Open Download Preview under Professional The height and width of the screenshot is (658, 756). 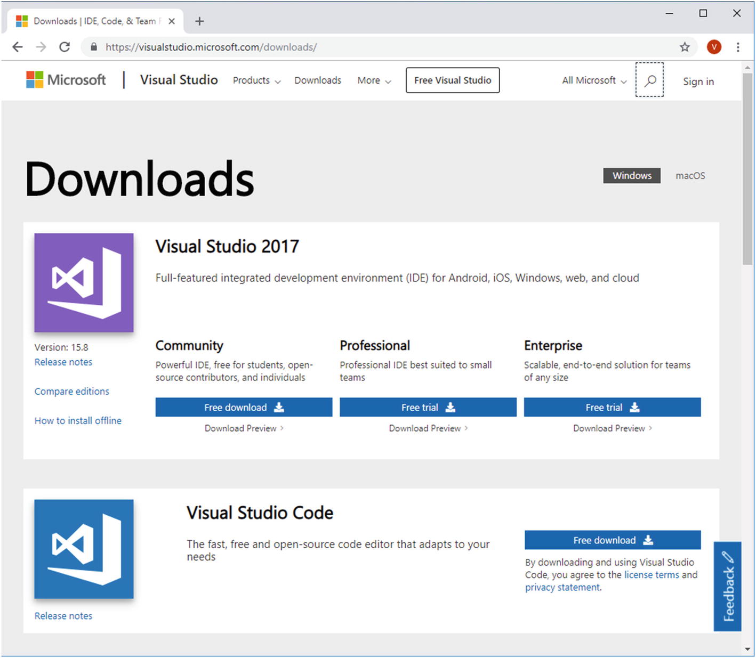[x=428, y=428]
